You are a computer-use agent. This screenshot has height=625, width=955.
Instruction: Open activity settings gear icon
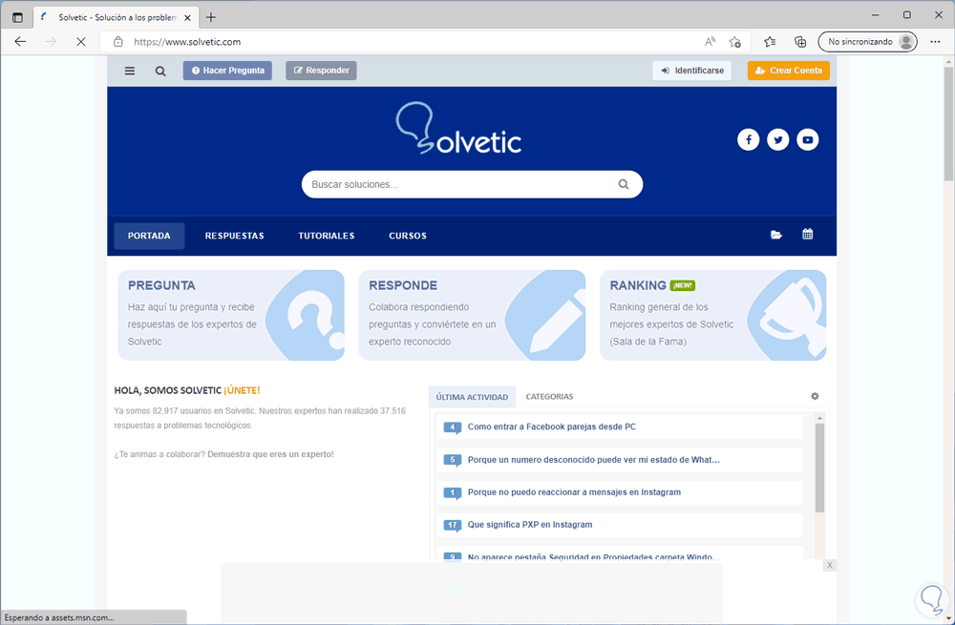click(x=815, y=396)
